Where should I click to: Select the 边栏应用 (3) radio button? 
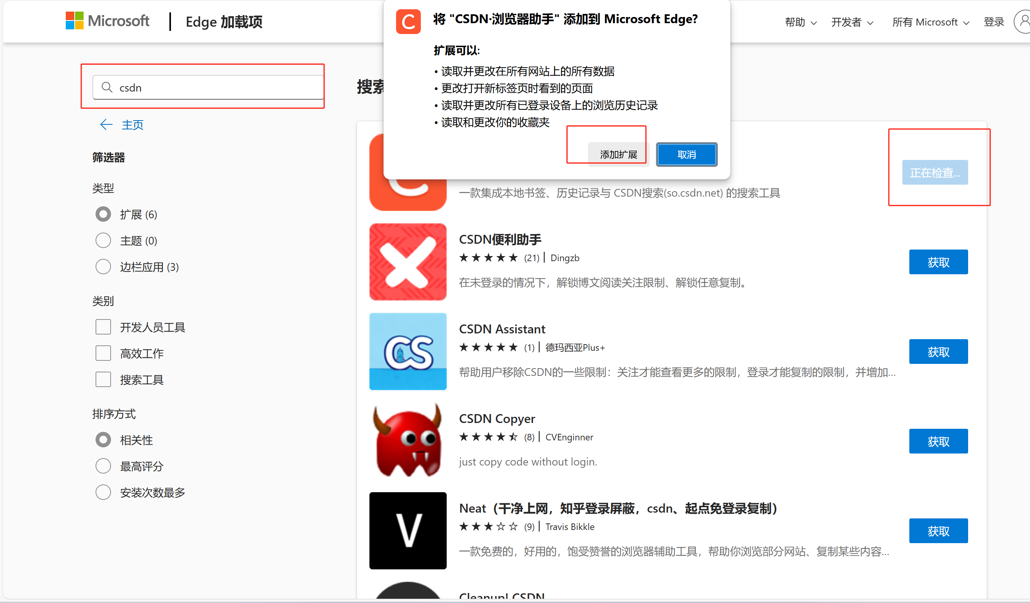click(x=103, y=267)
